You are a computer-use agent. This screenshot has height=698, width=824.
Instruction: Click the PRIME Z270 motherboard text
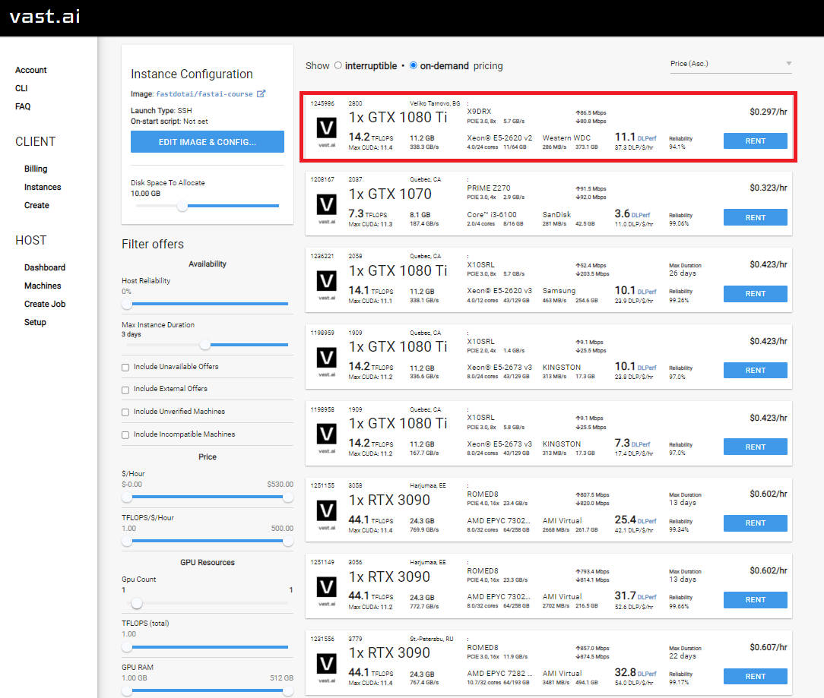click(488, 188)
